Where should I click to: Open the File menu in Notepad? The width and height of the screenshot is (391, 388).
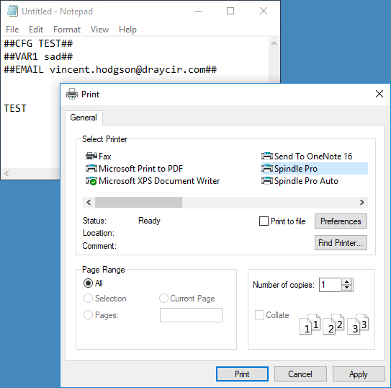click(12, 30)
